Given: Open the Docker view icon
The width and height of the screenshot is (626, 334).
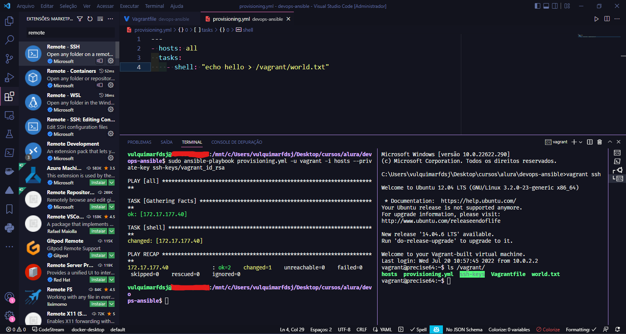Looking at the screenshot, I should tap(9, 172).
